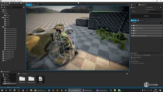Select the Mesh child under Player

(x=6, y=14)
